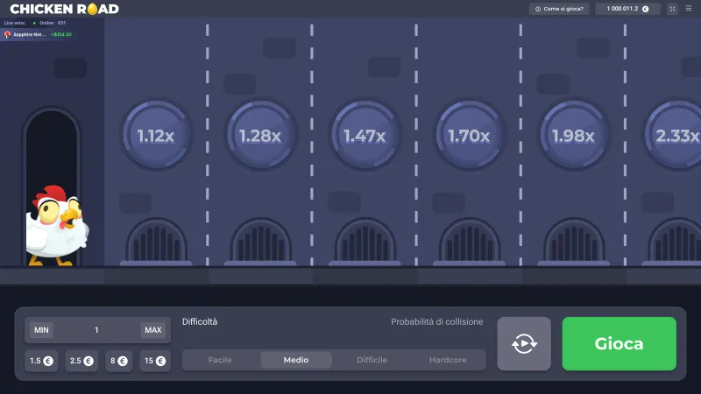The width and height of the screenshot is (701, 394).
Task: Toggle the auto-play cycle button
Action: pos(524,343)
